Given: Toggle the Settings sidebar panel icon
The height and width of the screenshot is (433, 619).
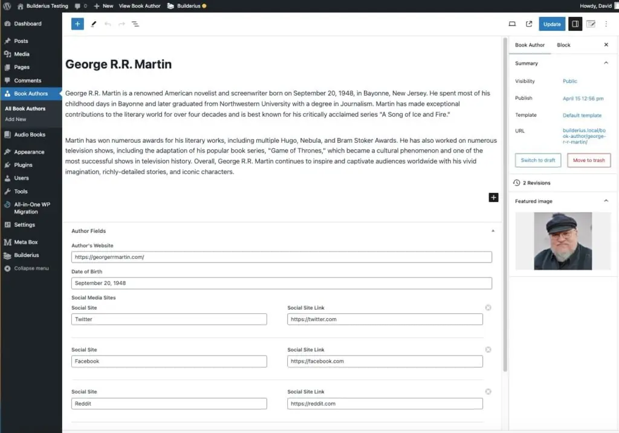Looking at the screenshot, I should tap(575, 24).
